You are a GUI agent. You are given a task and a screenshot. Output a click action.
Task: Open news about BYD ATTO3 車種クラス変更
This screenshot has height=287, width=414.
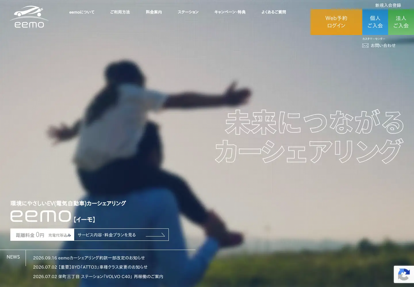click(x=90, y=267)
